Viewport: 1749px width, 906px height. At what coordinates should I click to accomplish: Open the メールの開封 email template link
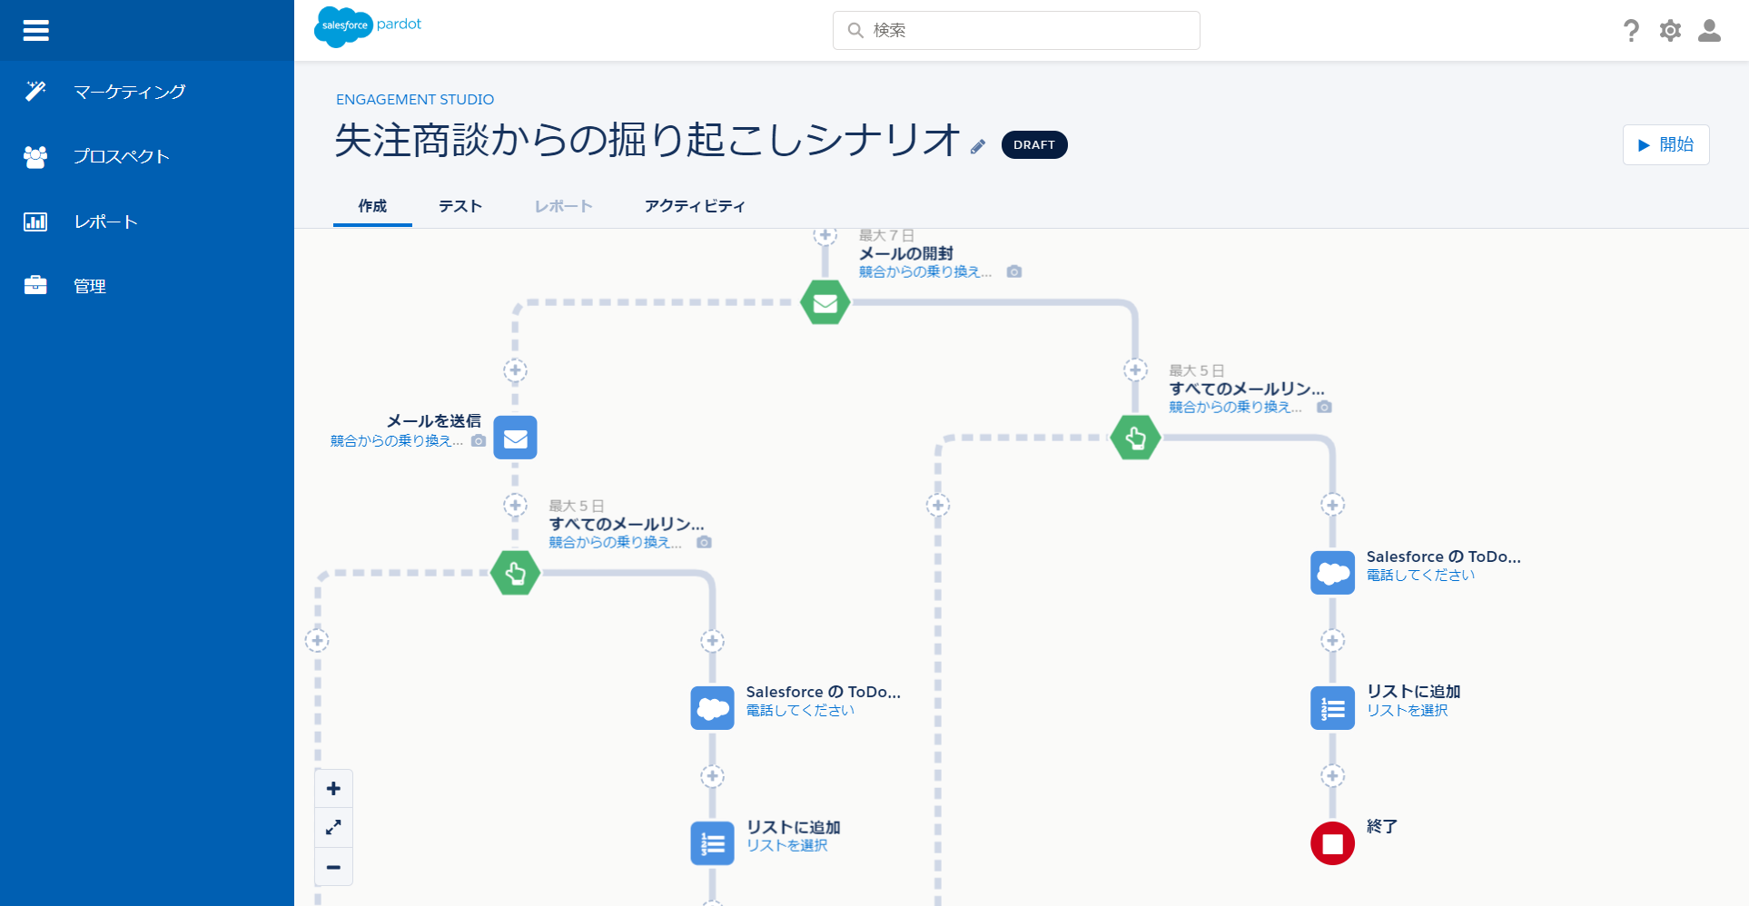pos(925,271)
